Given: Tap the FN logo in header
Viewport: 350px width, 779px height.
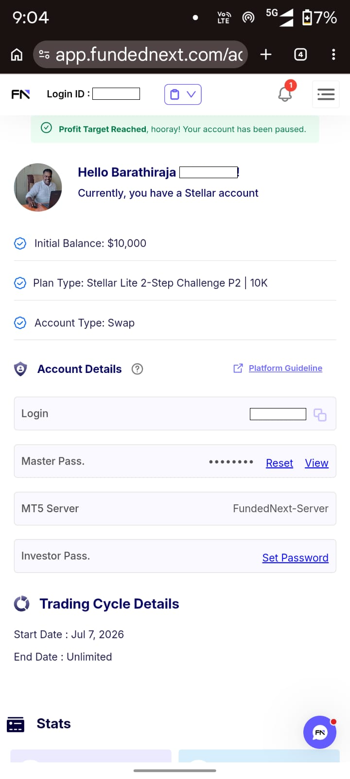Looking at the screenshot, I should coord(20,94).
